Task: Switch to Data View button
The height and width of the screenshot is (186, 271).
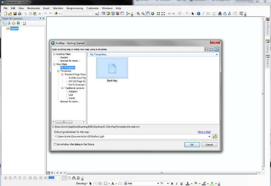Action: click(49, 173)
